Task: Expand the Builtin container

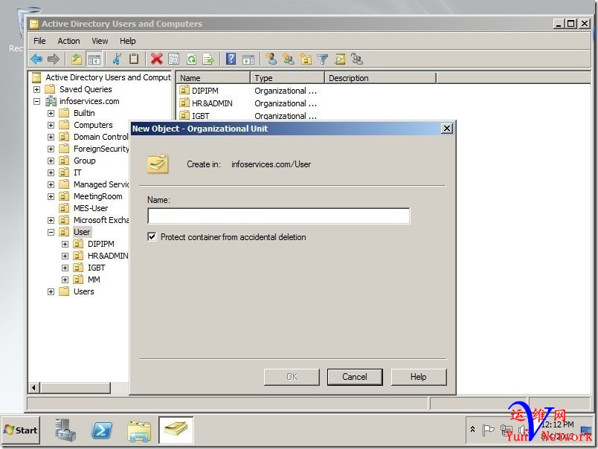Action: [x=51, y=113]
